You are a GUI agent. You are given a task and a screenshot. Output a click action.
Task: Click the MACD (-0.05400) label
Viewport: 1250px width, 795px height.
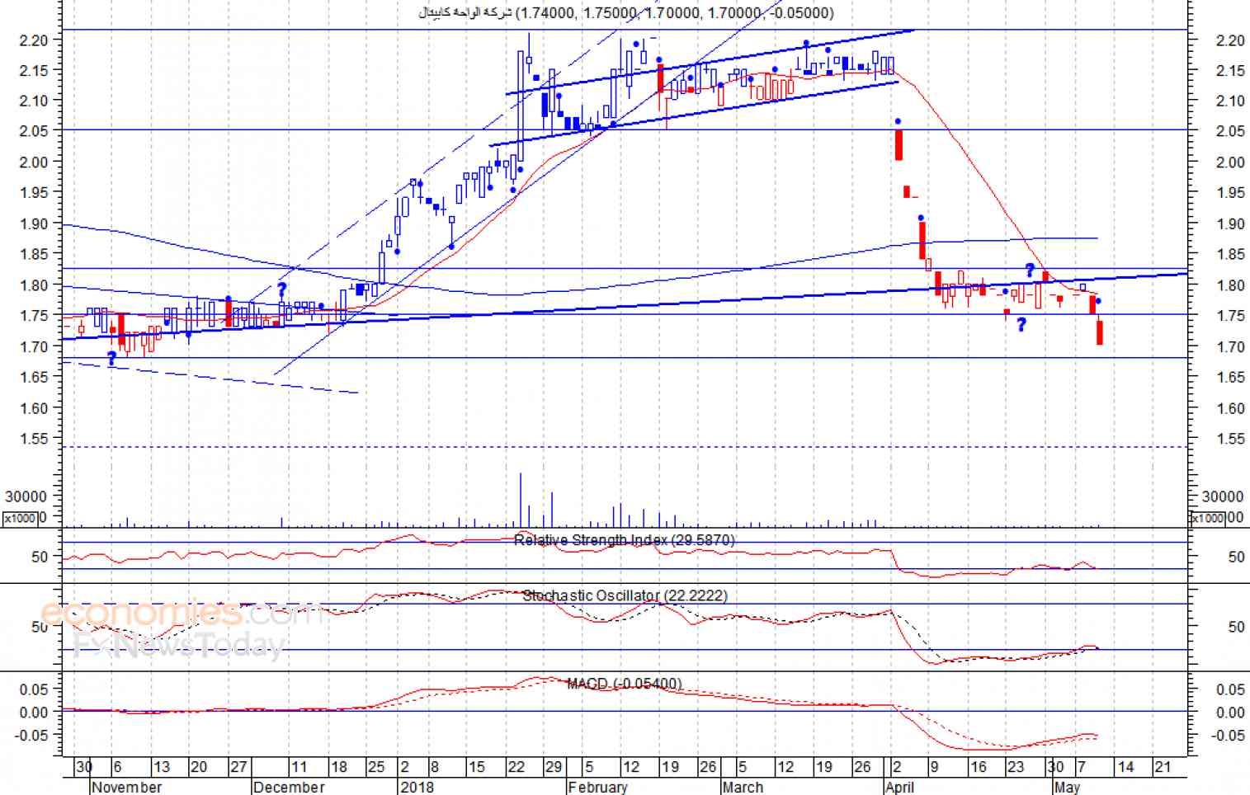pyautogui.click(x=624, y=684)
